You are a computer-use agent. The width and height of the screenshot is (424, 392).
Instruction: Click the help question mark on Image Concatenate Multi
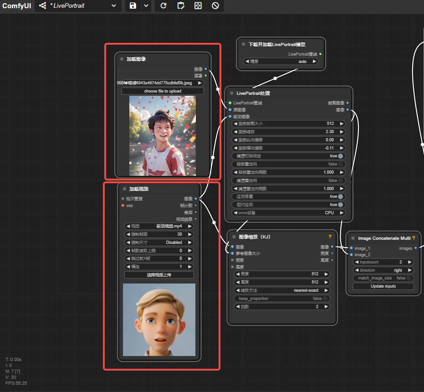pos(414,238)
